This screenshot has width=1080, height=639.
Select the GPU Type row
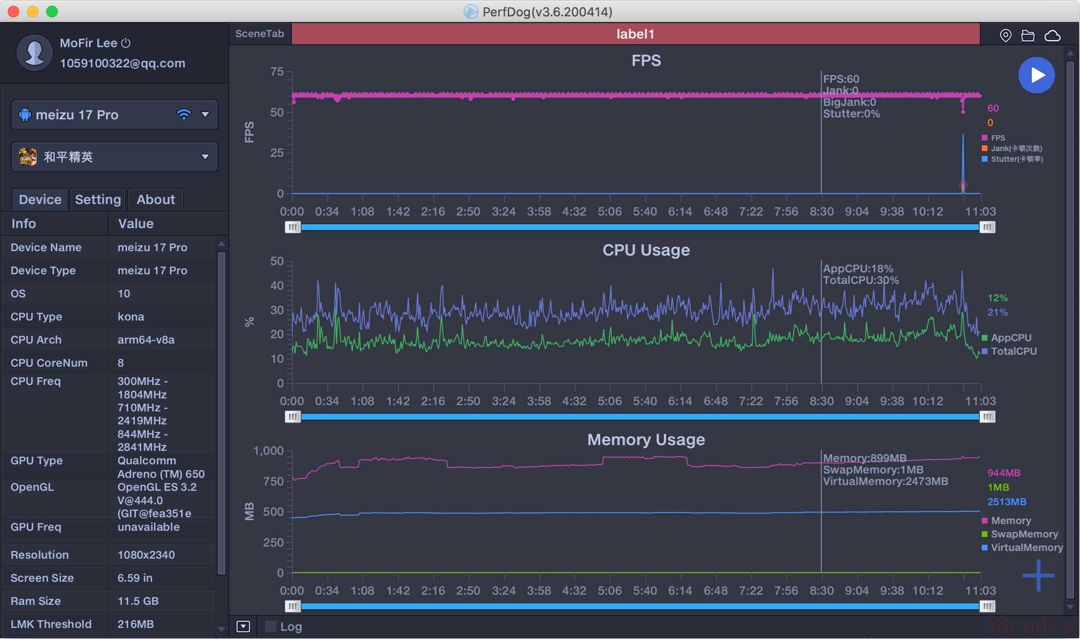109,467
